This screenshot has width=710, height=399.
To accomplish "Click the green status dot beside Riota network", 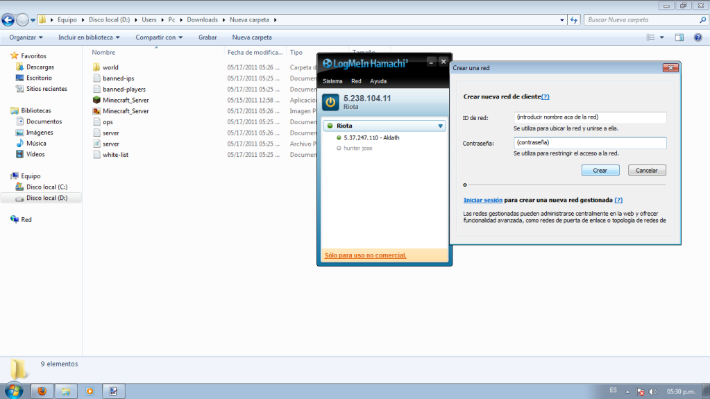I will click(330, 126).
